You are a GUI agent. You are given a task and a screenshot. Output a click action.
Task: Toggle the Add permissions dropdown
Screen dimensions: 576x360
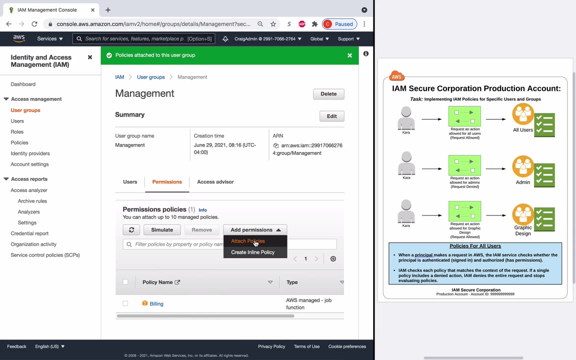(255, 229)
